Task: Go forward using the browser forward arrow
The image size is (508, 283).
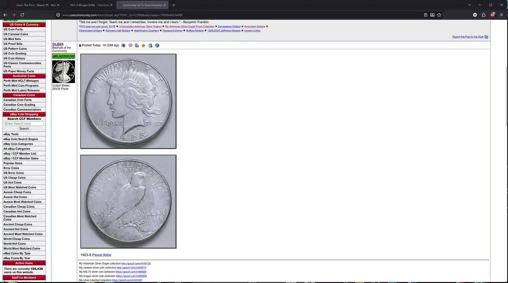Action: (x=14, y=15)
